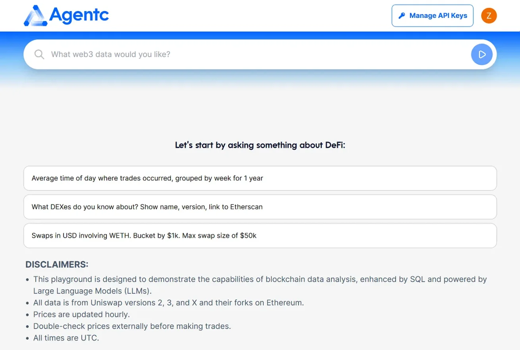This screenshot has height=350, width=520.
Task: Click the "Large Language Models (LLMs)" text line
Action: (92, 291)
